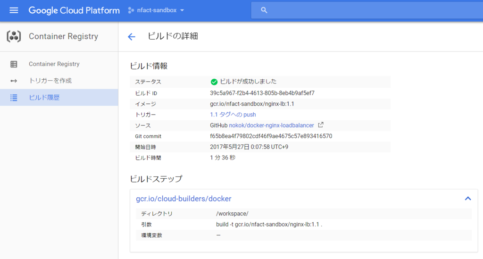Click the ビルド情報 section heading
The image size is (483, 259).
[x=149, y=66]
